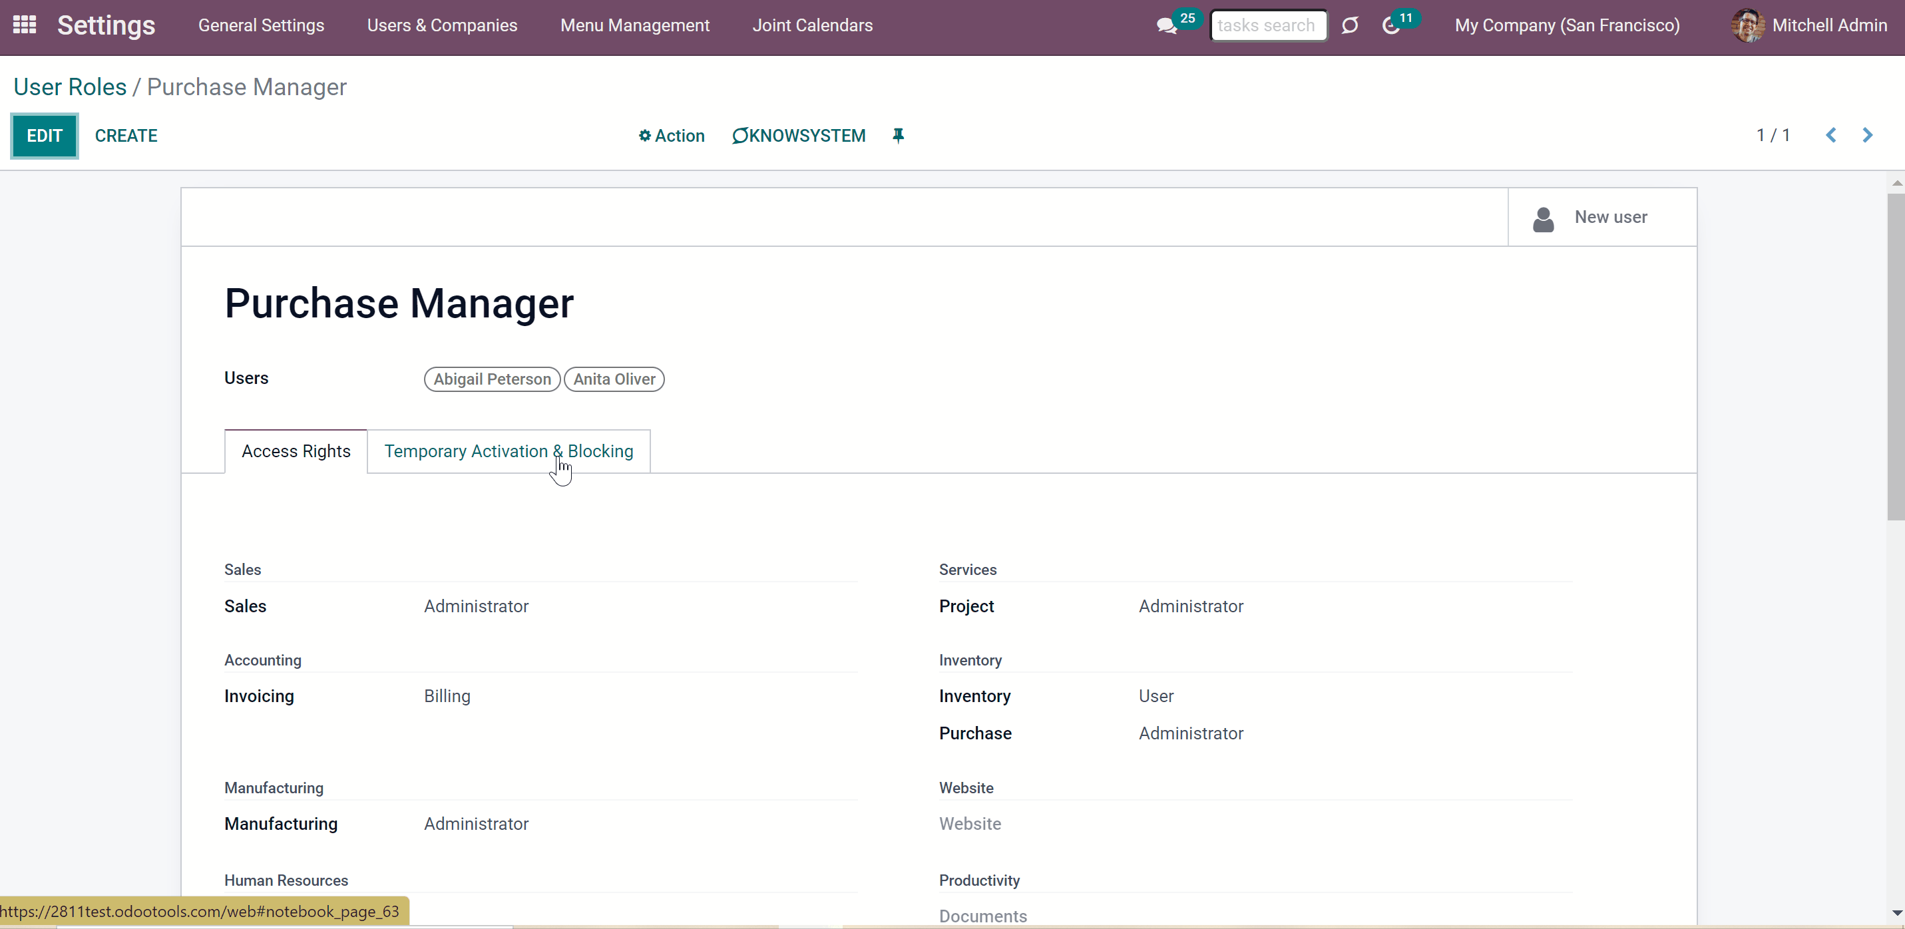This screenshot has width=1905, height=929.
Task: Open the activities clock icon
Action: coord(1390,26)
